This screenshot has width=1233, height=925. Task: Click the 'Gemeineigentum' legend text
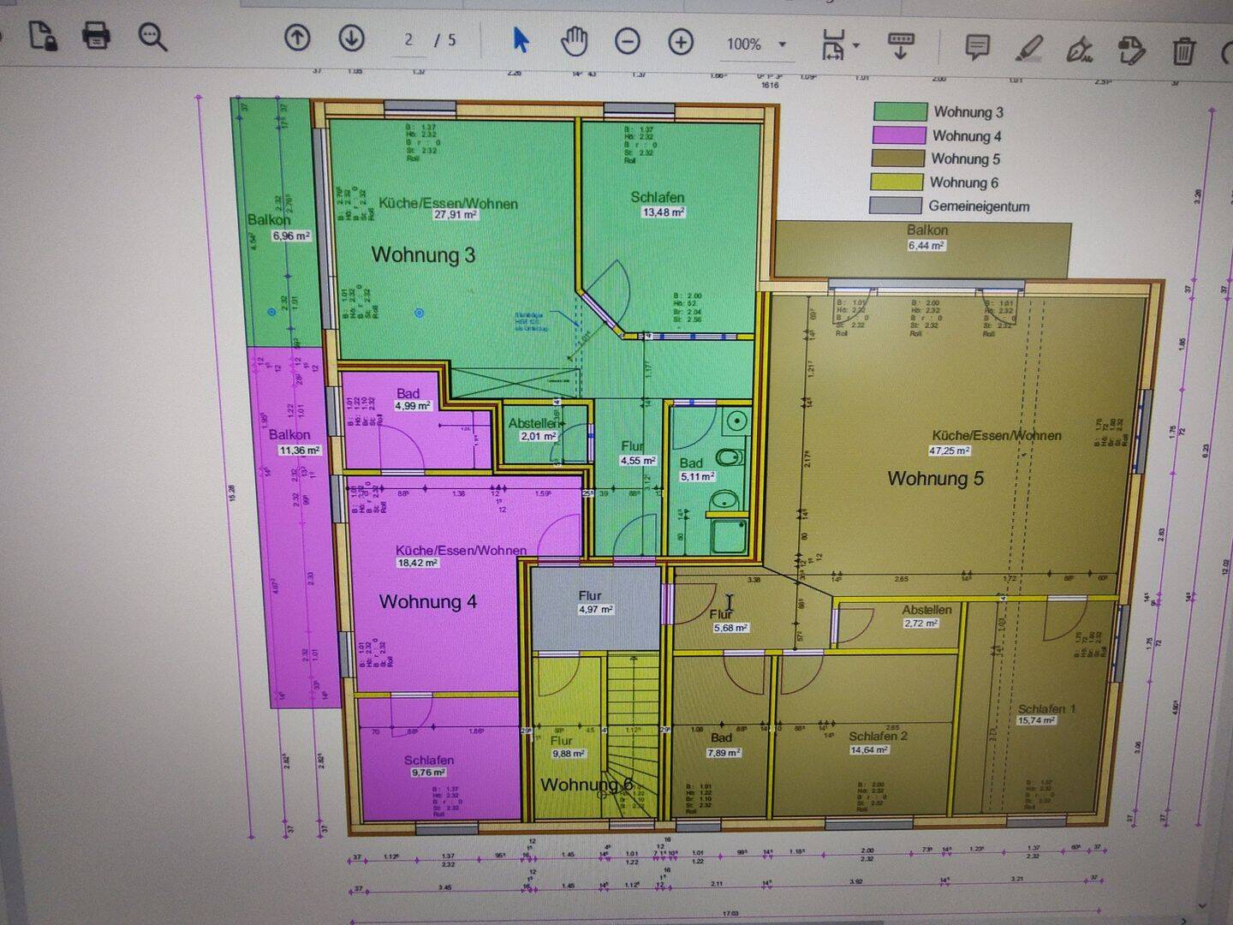pos(979,206)
